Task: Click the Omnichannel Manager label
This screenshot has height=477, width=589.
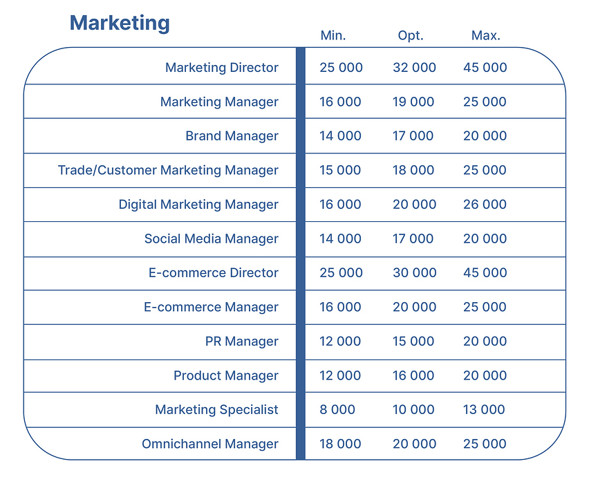Action: (x=210, y=445)
